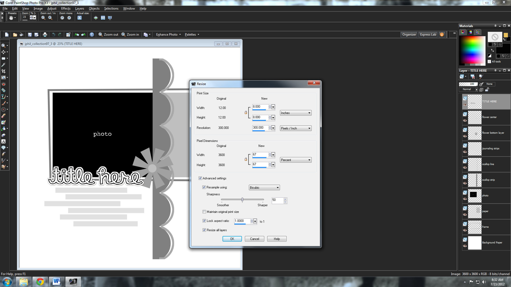This screenshot has width=511, height=287.
Task: Open the Layers menu
Action: [80, 9]
